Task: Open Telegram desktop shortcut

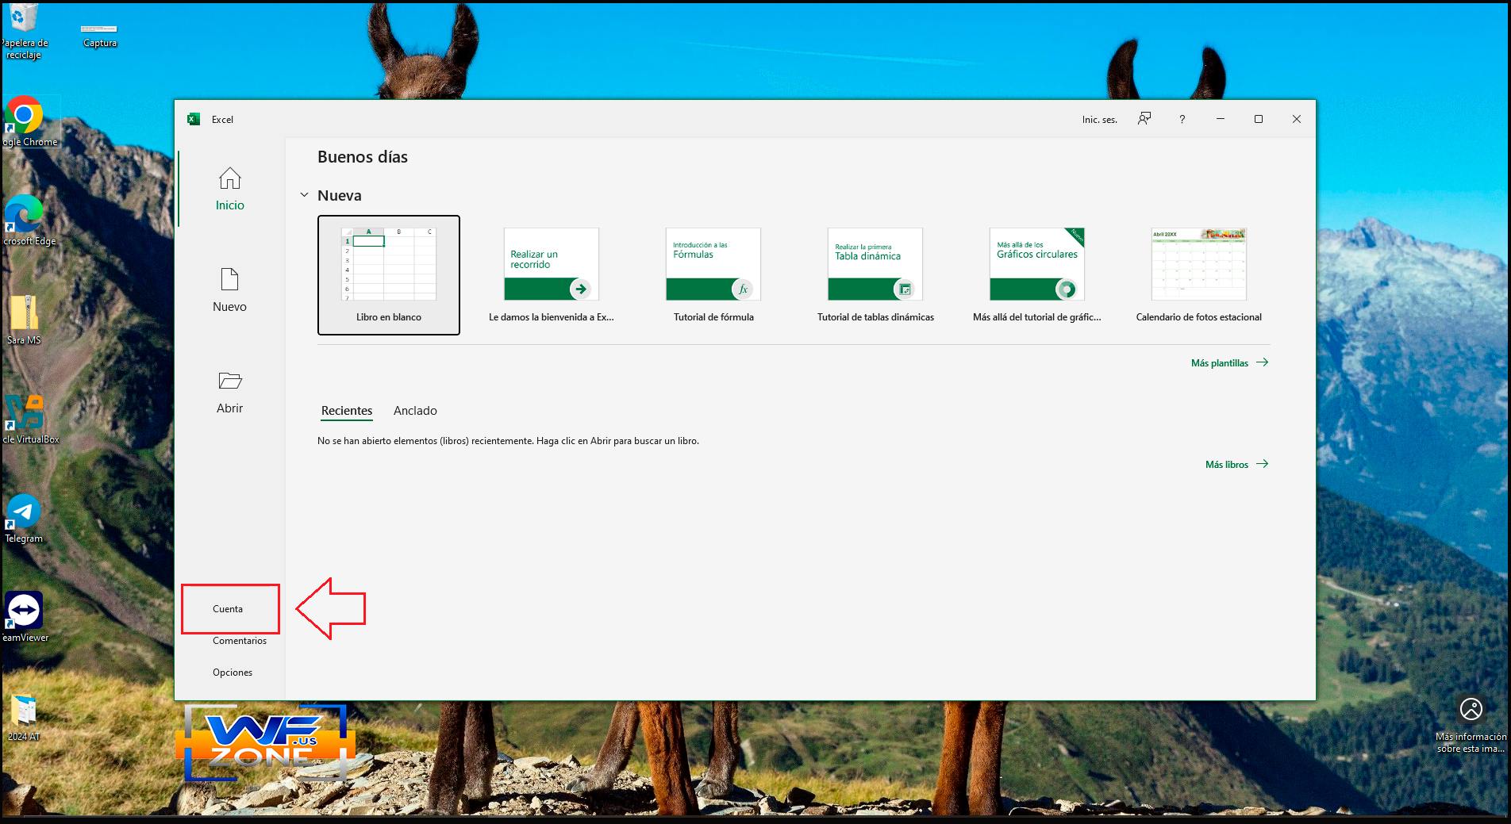Action: (x=24, y=512)
